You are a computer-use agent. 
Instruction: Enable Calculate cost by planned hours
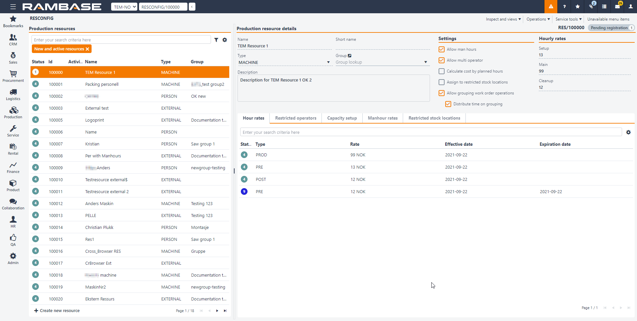click(442, 71)
